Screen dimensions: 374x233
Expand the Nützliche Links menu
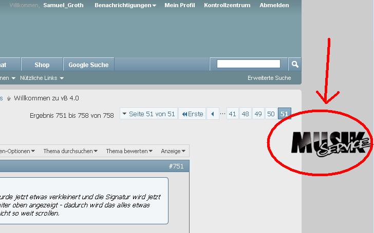42,78
